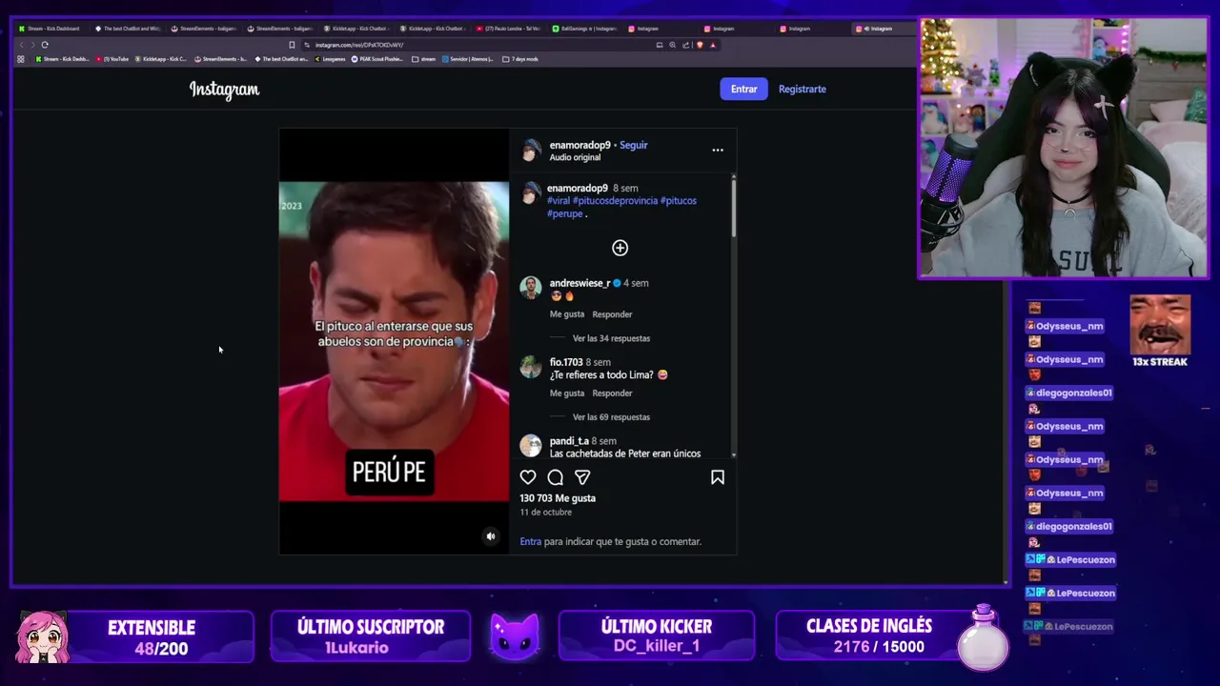Click Responder under andreswiese_r's comment
Screen dimensions: 1220x686
point(612,314)
